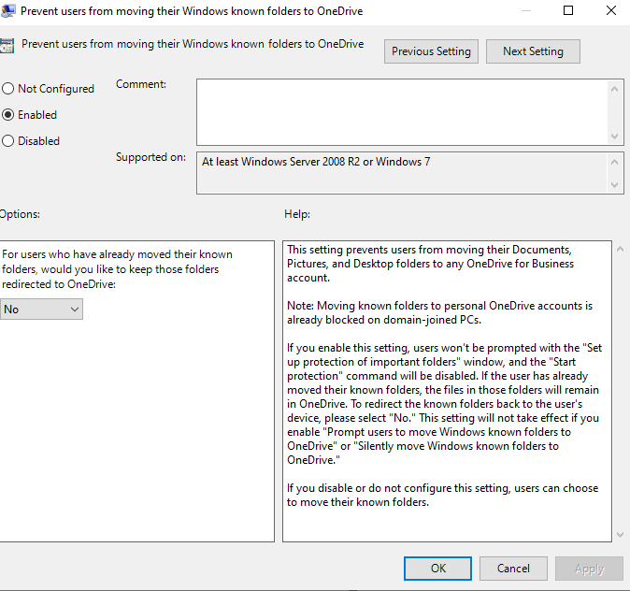The width and height of the screenshot is (630, 591).
Task: Go to the Previous Setting
Action: tap(431, 51)
